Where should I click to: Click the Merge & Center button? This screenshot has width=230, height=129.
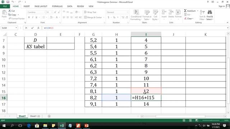[93, 18]
